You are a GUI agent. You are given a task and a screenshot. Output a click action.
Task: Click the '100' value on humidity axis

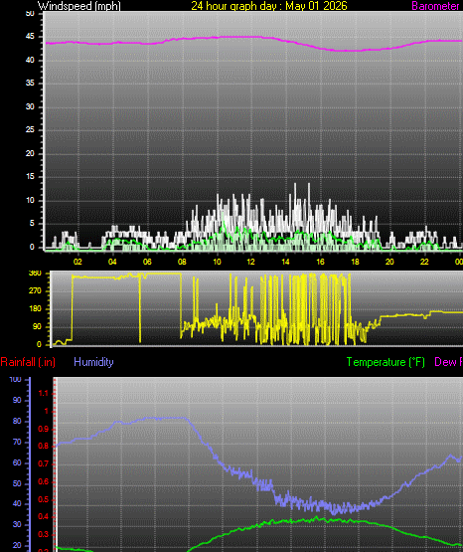pos(15,380)
